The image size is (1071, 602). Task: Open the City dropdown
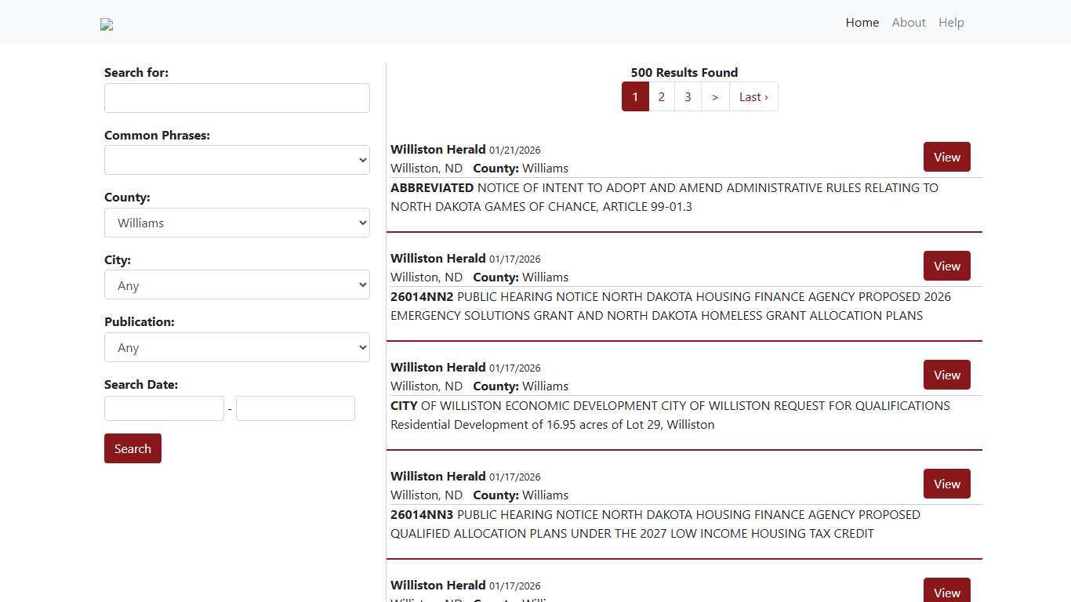(237, 285)
